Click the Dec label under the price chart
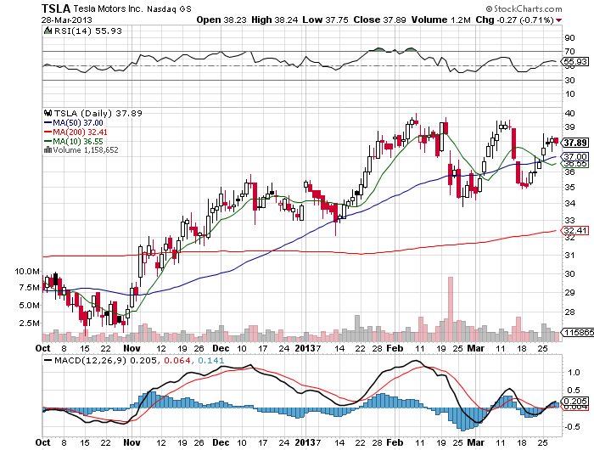Viewport: 594px width, 450px height. point(221,348)
